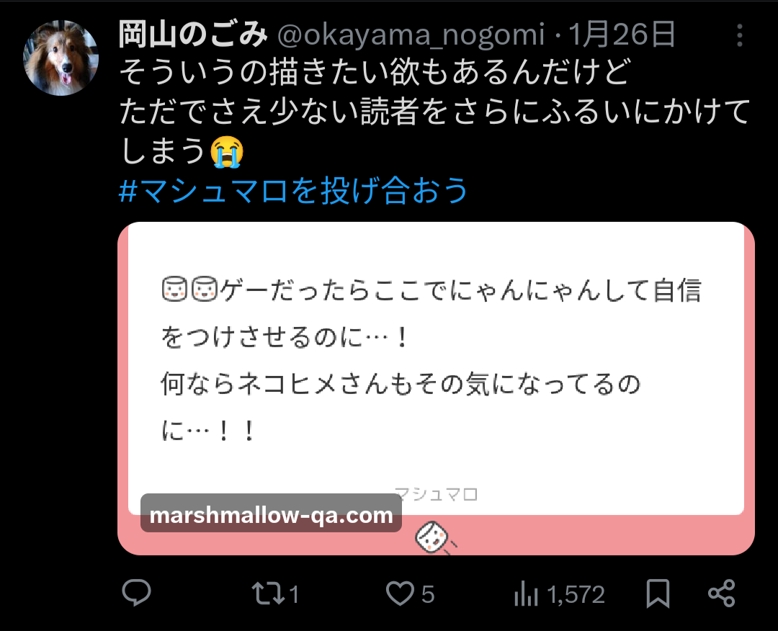Click the marshmallow mascot at card bottom
The width and height of the screenshot is (778, 631).
[434, 537]
